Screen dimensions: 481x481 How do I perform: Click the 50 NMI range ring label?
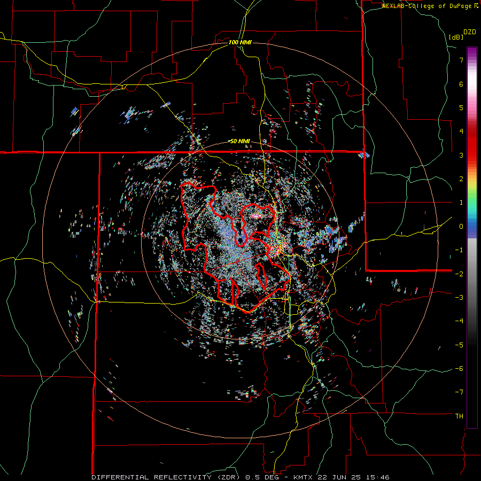pos(240,141)
